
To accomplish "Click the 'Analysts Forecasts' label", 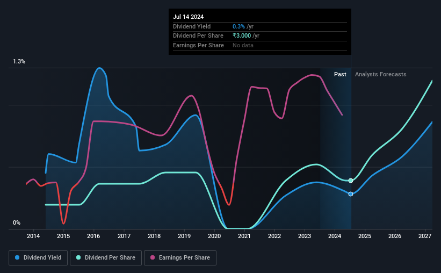I will pyautogui.click(x=380, y=74).
